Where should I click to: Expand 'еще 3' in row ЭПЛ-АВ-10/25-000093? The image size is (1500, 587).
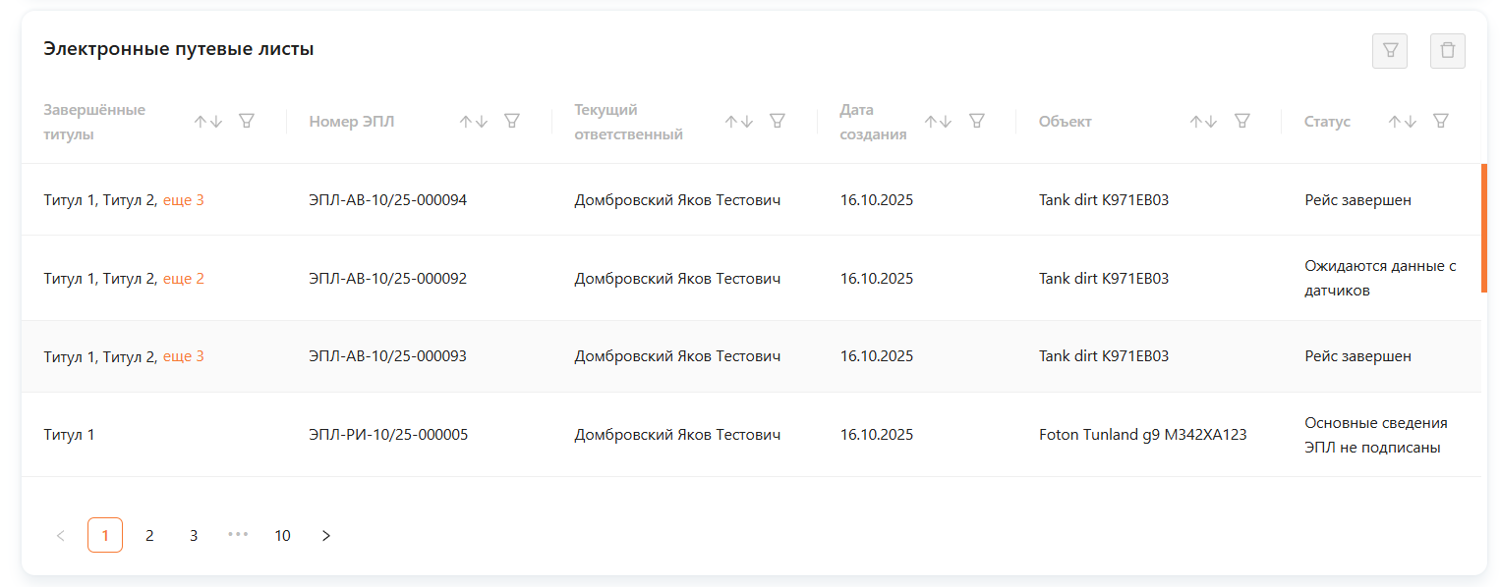click(x=183, y=356)
